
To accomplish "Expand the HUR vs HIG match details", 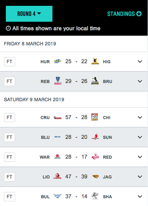I will (140, 61).
